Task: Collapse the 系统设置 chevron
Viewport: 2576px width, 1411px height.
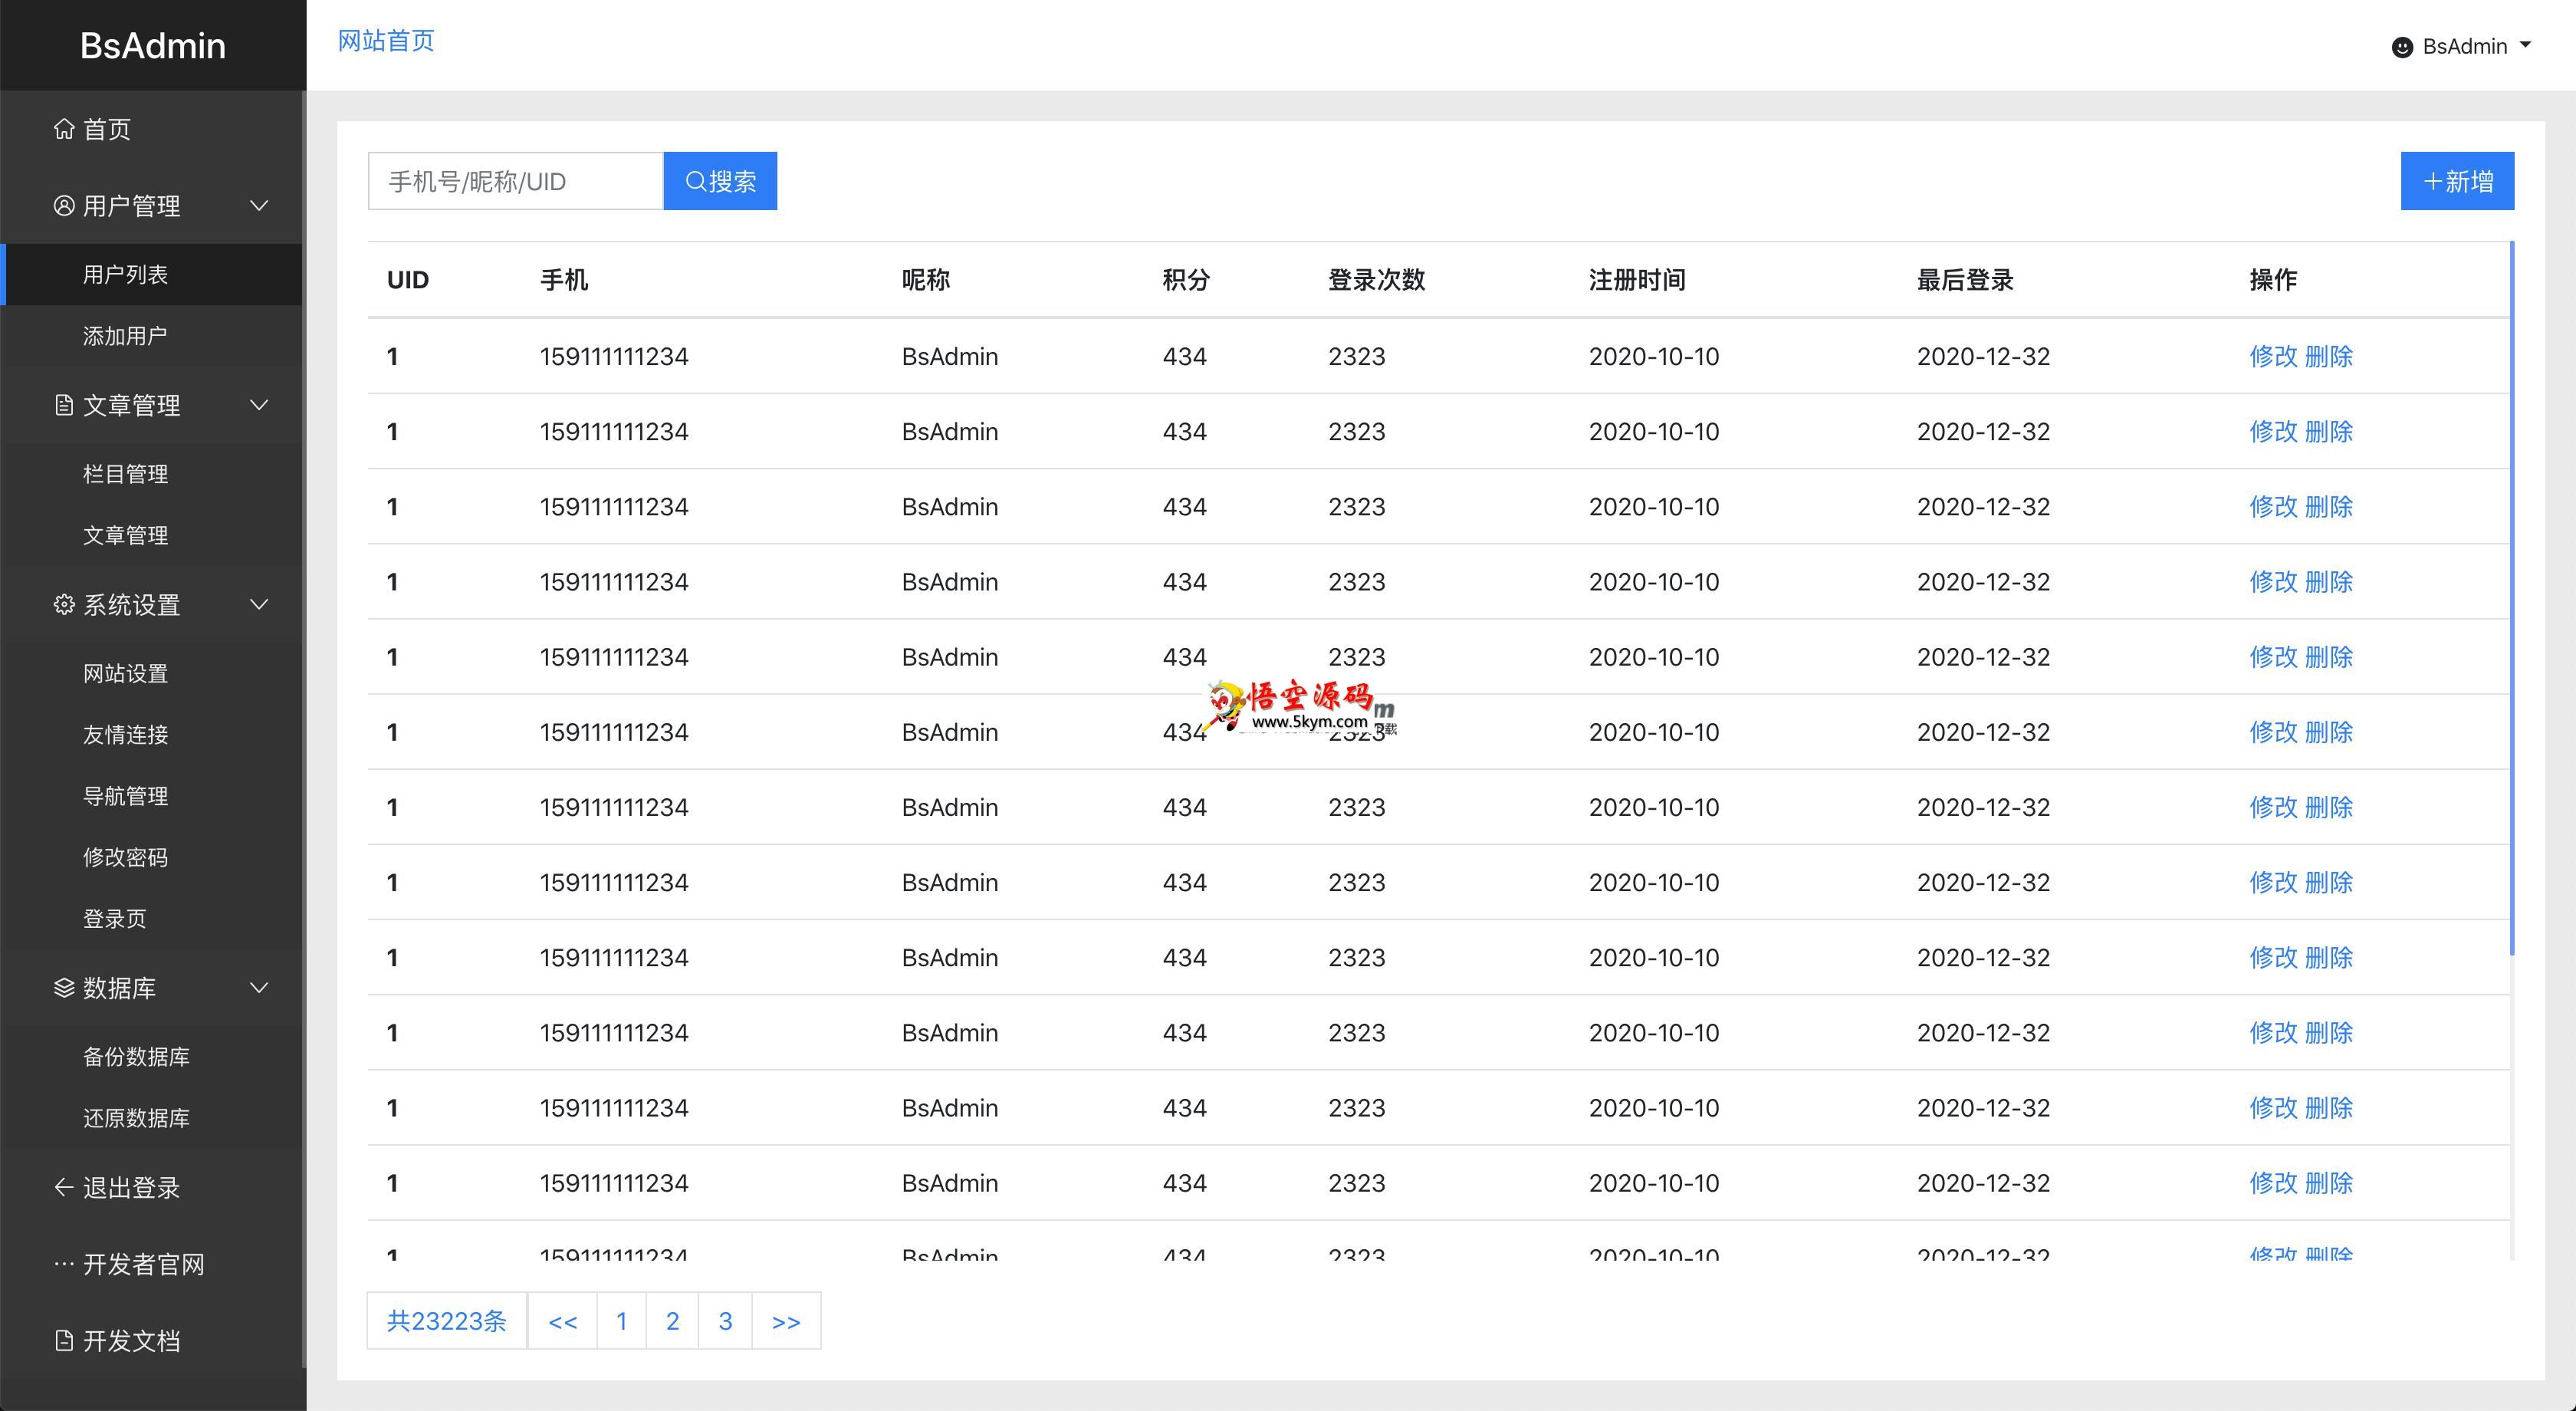Action: pos(259,604)
